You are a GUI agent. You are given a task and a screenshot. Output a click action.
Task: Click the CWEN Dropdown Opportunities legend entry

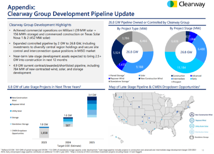pos(19,132)
